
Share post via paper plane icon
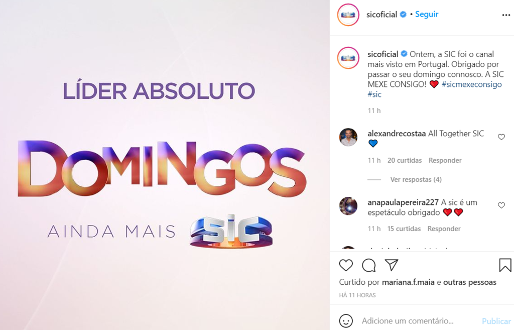(x=392, y=265)
